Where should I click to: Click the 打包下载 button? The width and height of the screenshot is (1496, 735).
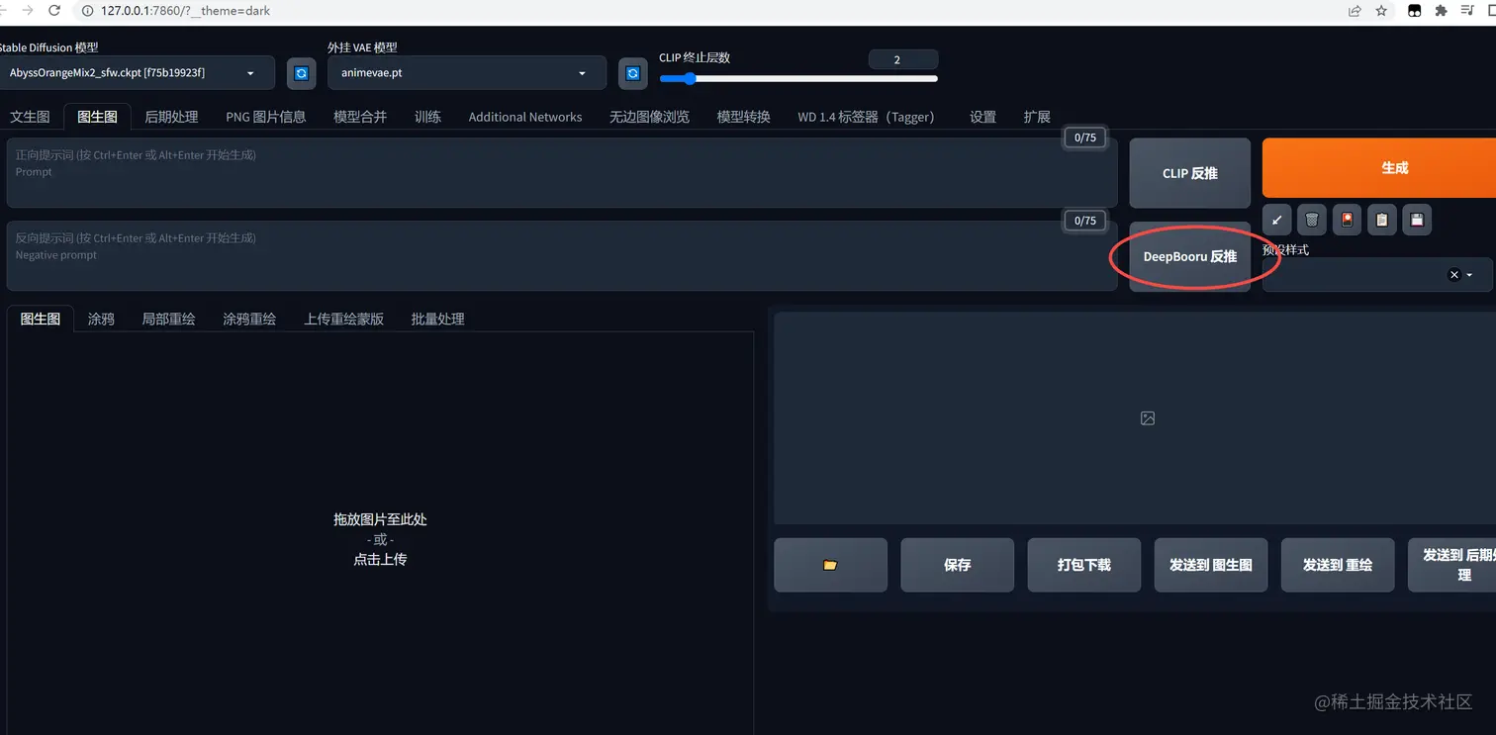(1083, 565)
